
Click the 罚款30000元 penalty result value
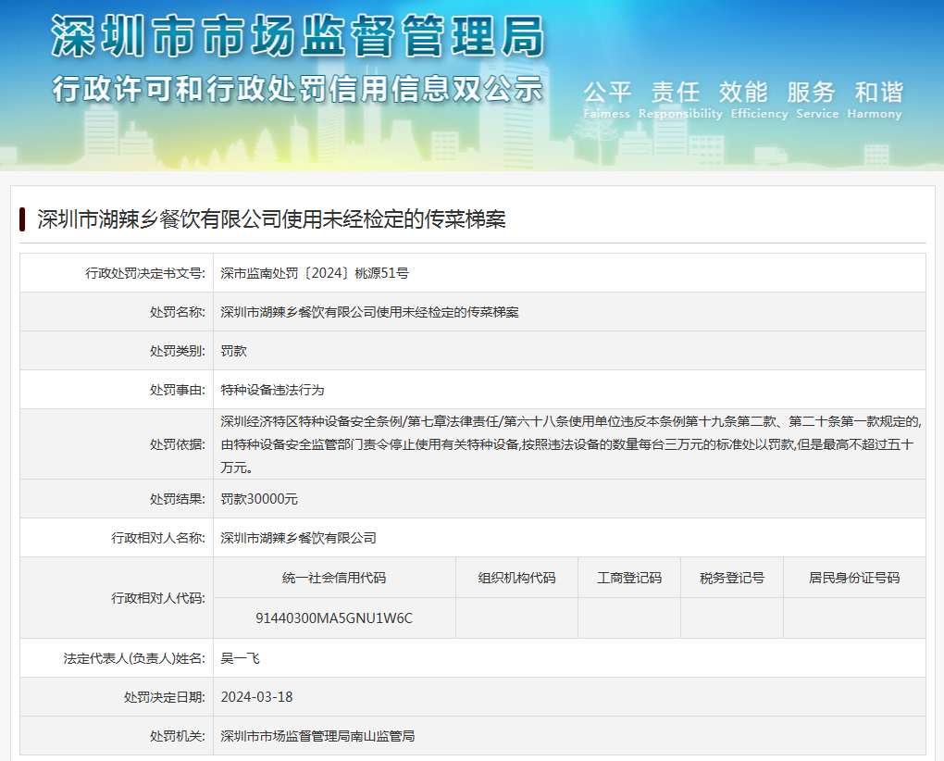click(259, 499)
